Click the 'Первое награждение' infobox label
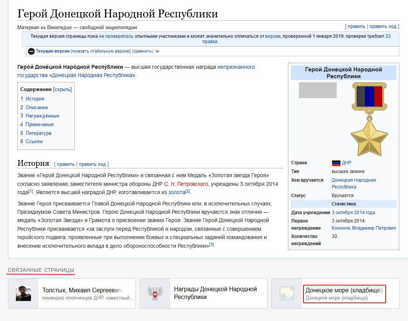408x321 pixels. coord(306,224)
